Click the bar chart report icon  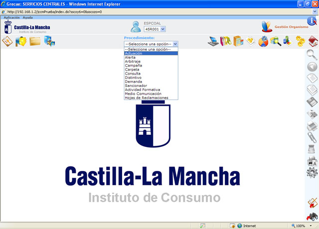[288, 41]
